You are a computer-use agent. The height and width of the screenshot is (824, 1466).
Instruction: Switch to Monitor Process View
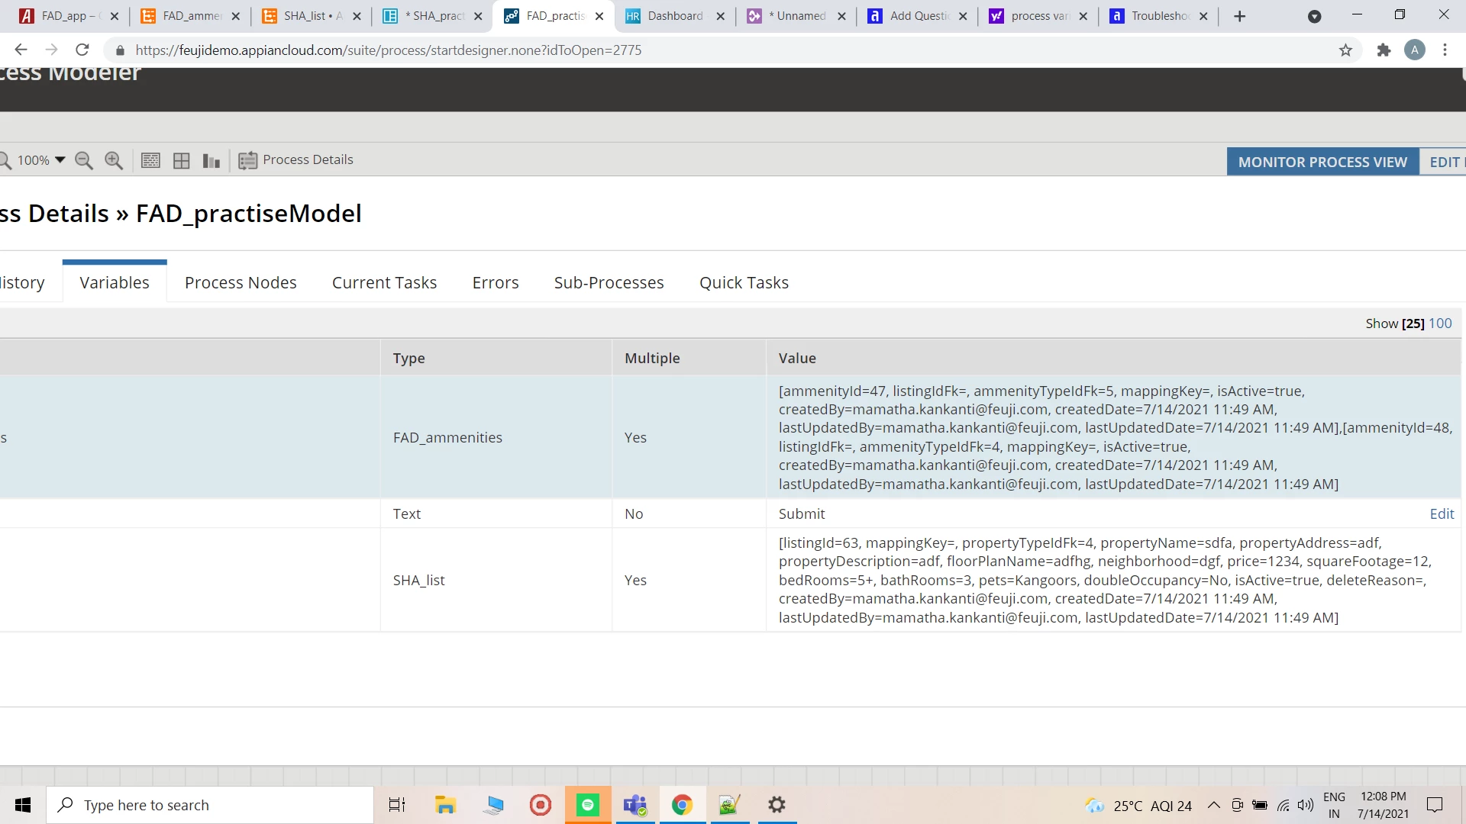pyautogui.click(x=1322, y=162)
